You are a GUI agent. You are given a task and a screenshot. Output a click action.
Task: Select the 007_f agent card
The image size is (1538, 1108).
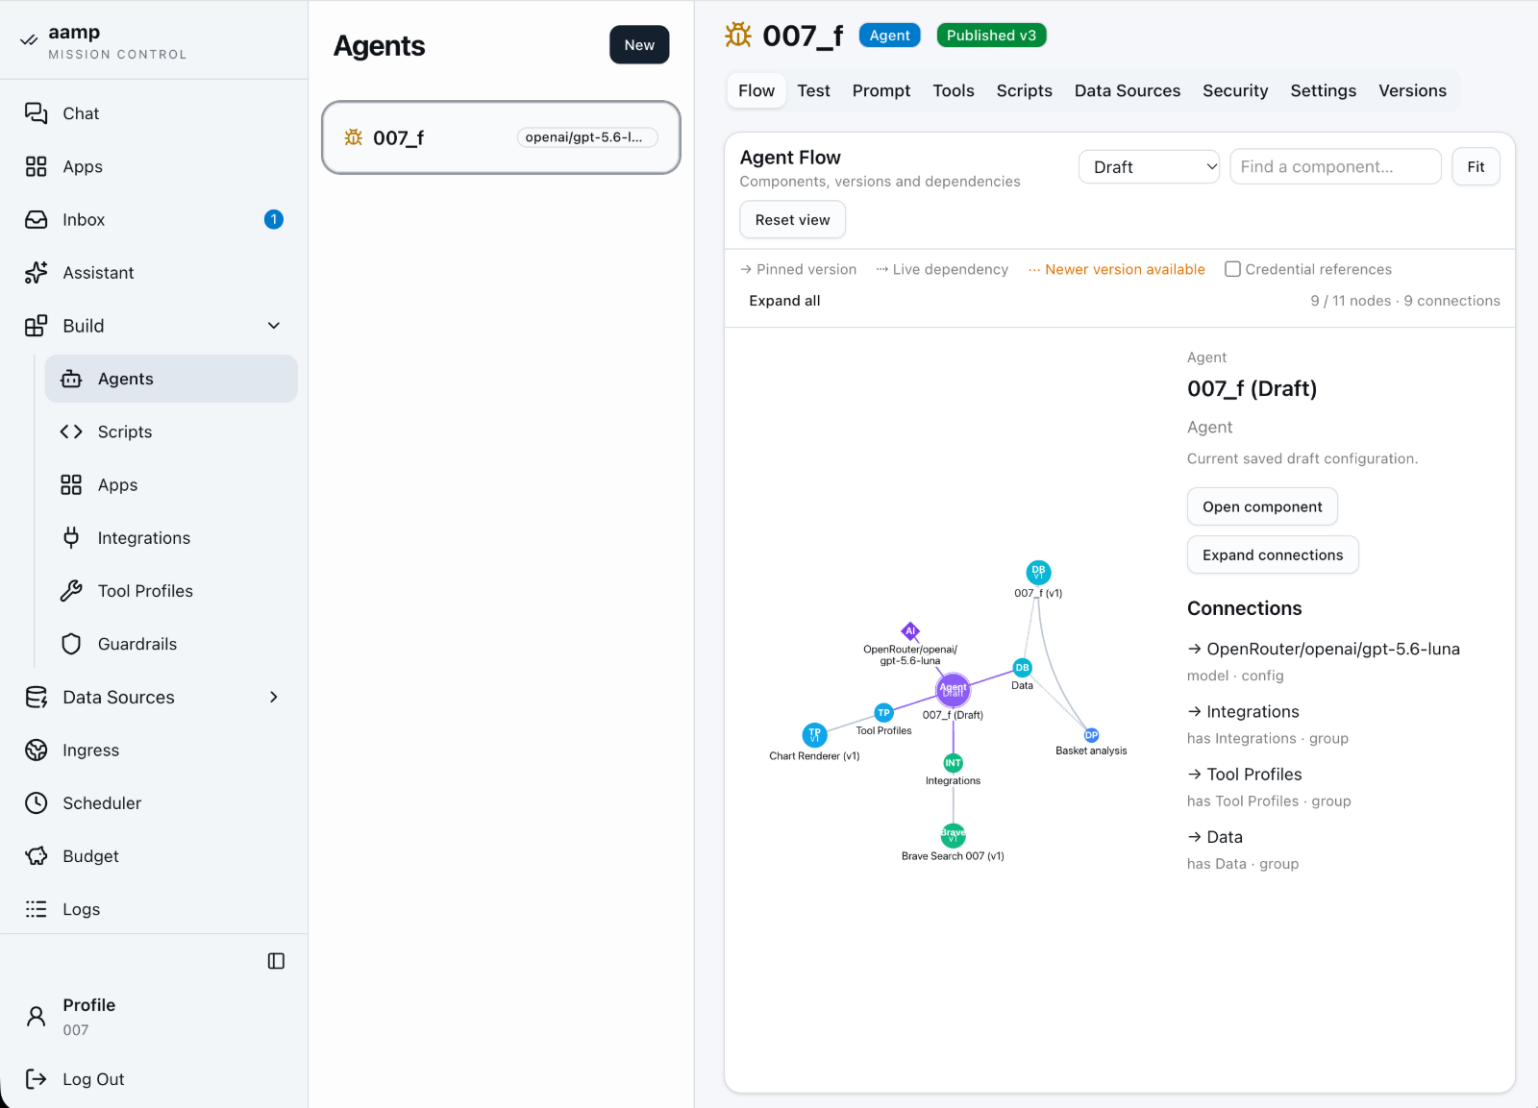coord(501,137)
